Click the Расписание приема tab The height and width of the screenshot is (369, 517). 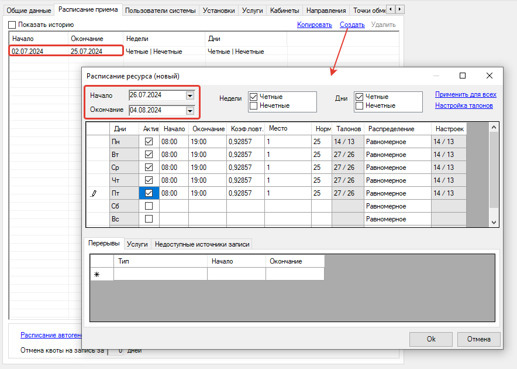(x=88, y=9)
